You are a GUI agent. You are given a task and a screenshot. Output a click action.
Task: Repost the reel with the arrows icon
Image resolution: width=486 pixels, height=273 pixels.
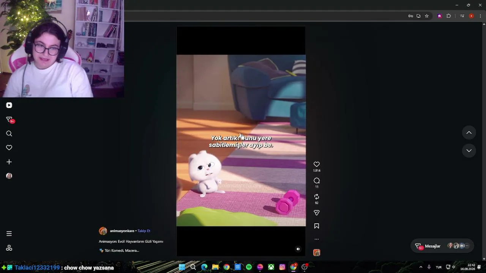point(317,197)
